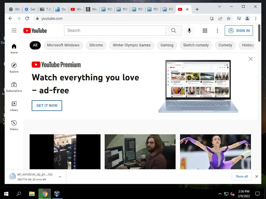Click the YouTube search input field
This screenshot has height=199, width=266.
point(115,31)
